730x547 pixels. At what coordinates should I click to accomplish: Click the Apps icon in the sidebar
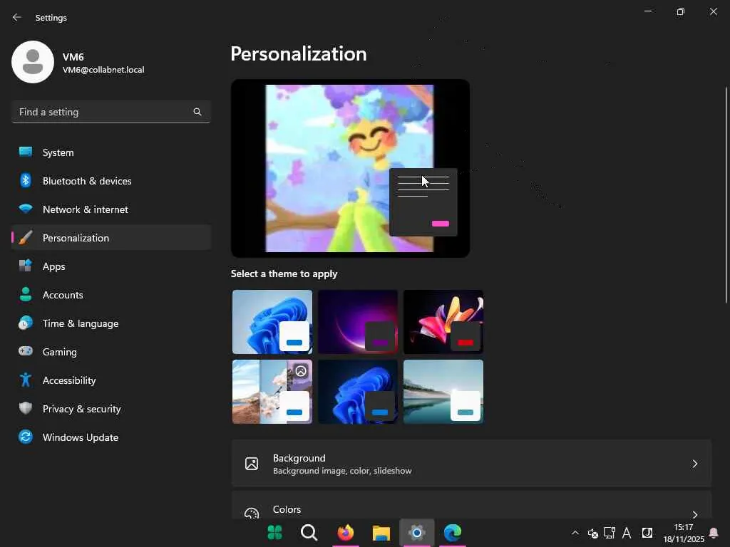[26, 266]
